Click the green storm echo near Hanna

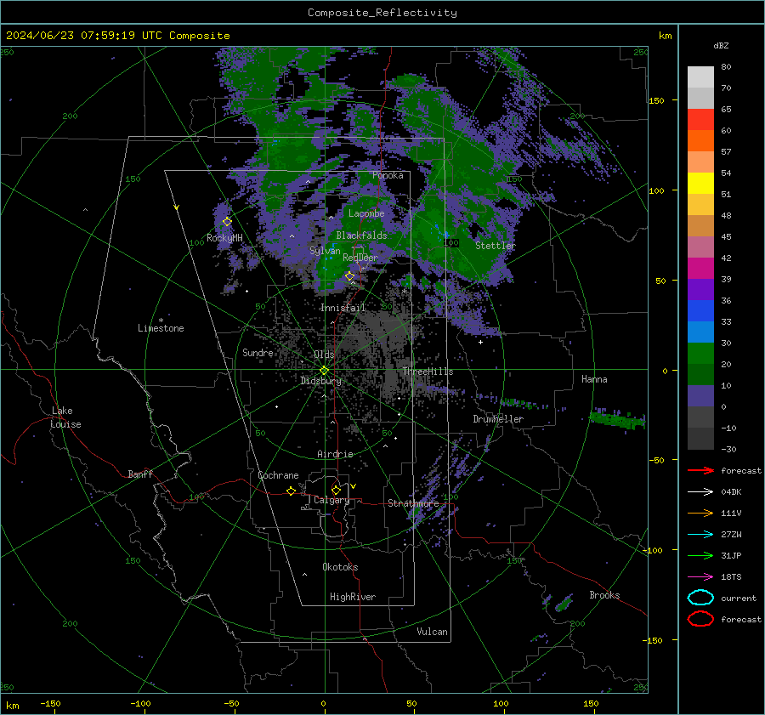[x=618, y=419]
